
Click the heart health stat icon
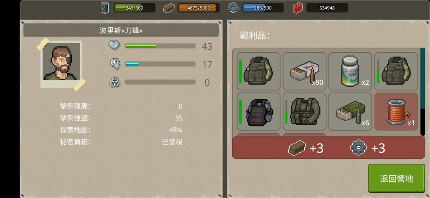tap(114, 45)
